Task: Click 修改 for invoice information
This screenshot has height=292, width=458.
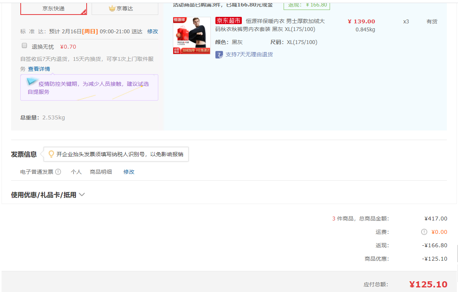Action: click(129, 172)
